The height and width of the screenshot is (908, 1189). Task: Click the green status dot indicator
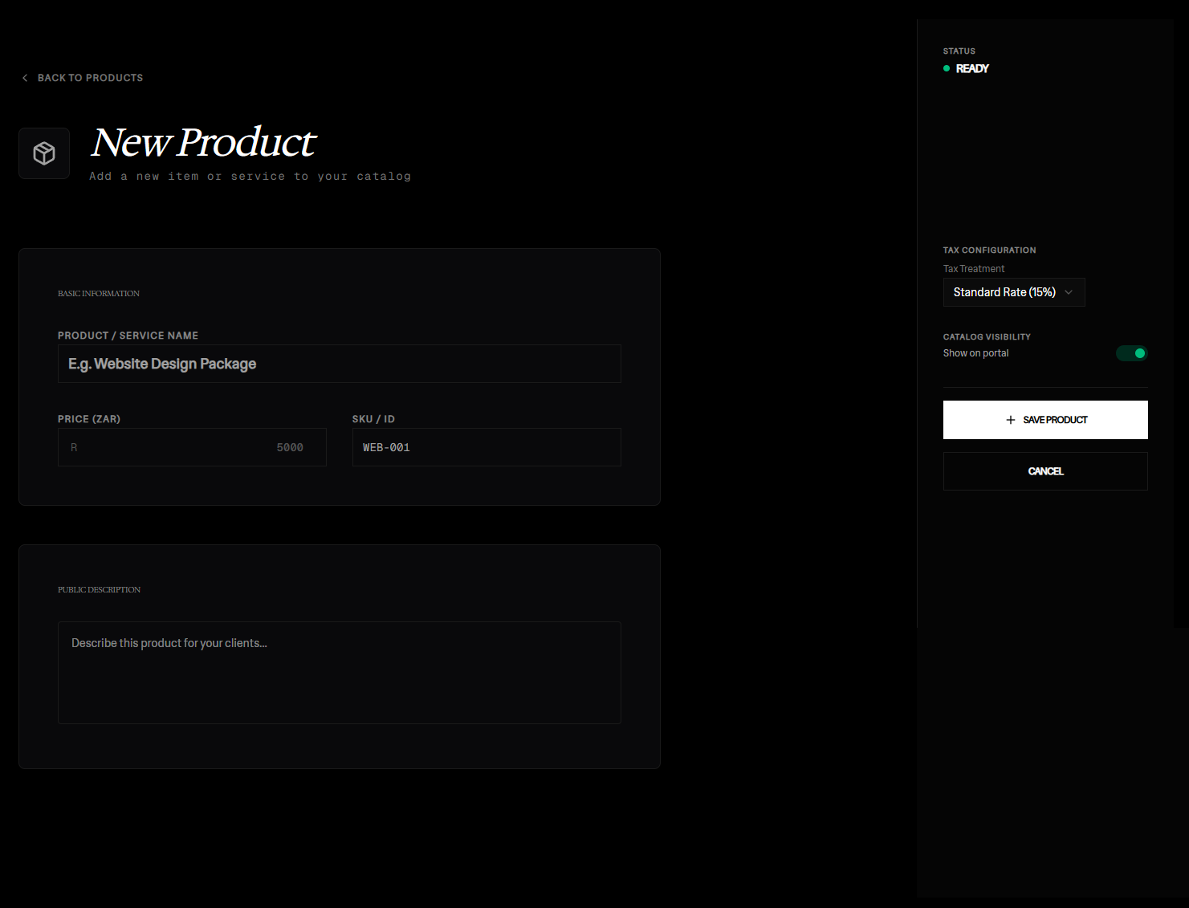point(947,69)
